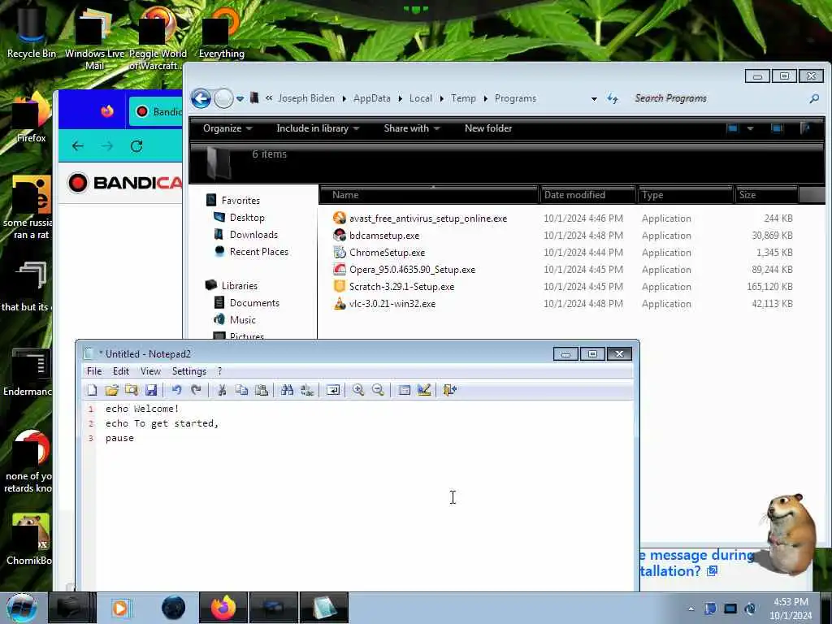Sort files by the Name column header

click(x=429, y=195)
